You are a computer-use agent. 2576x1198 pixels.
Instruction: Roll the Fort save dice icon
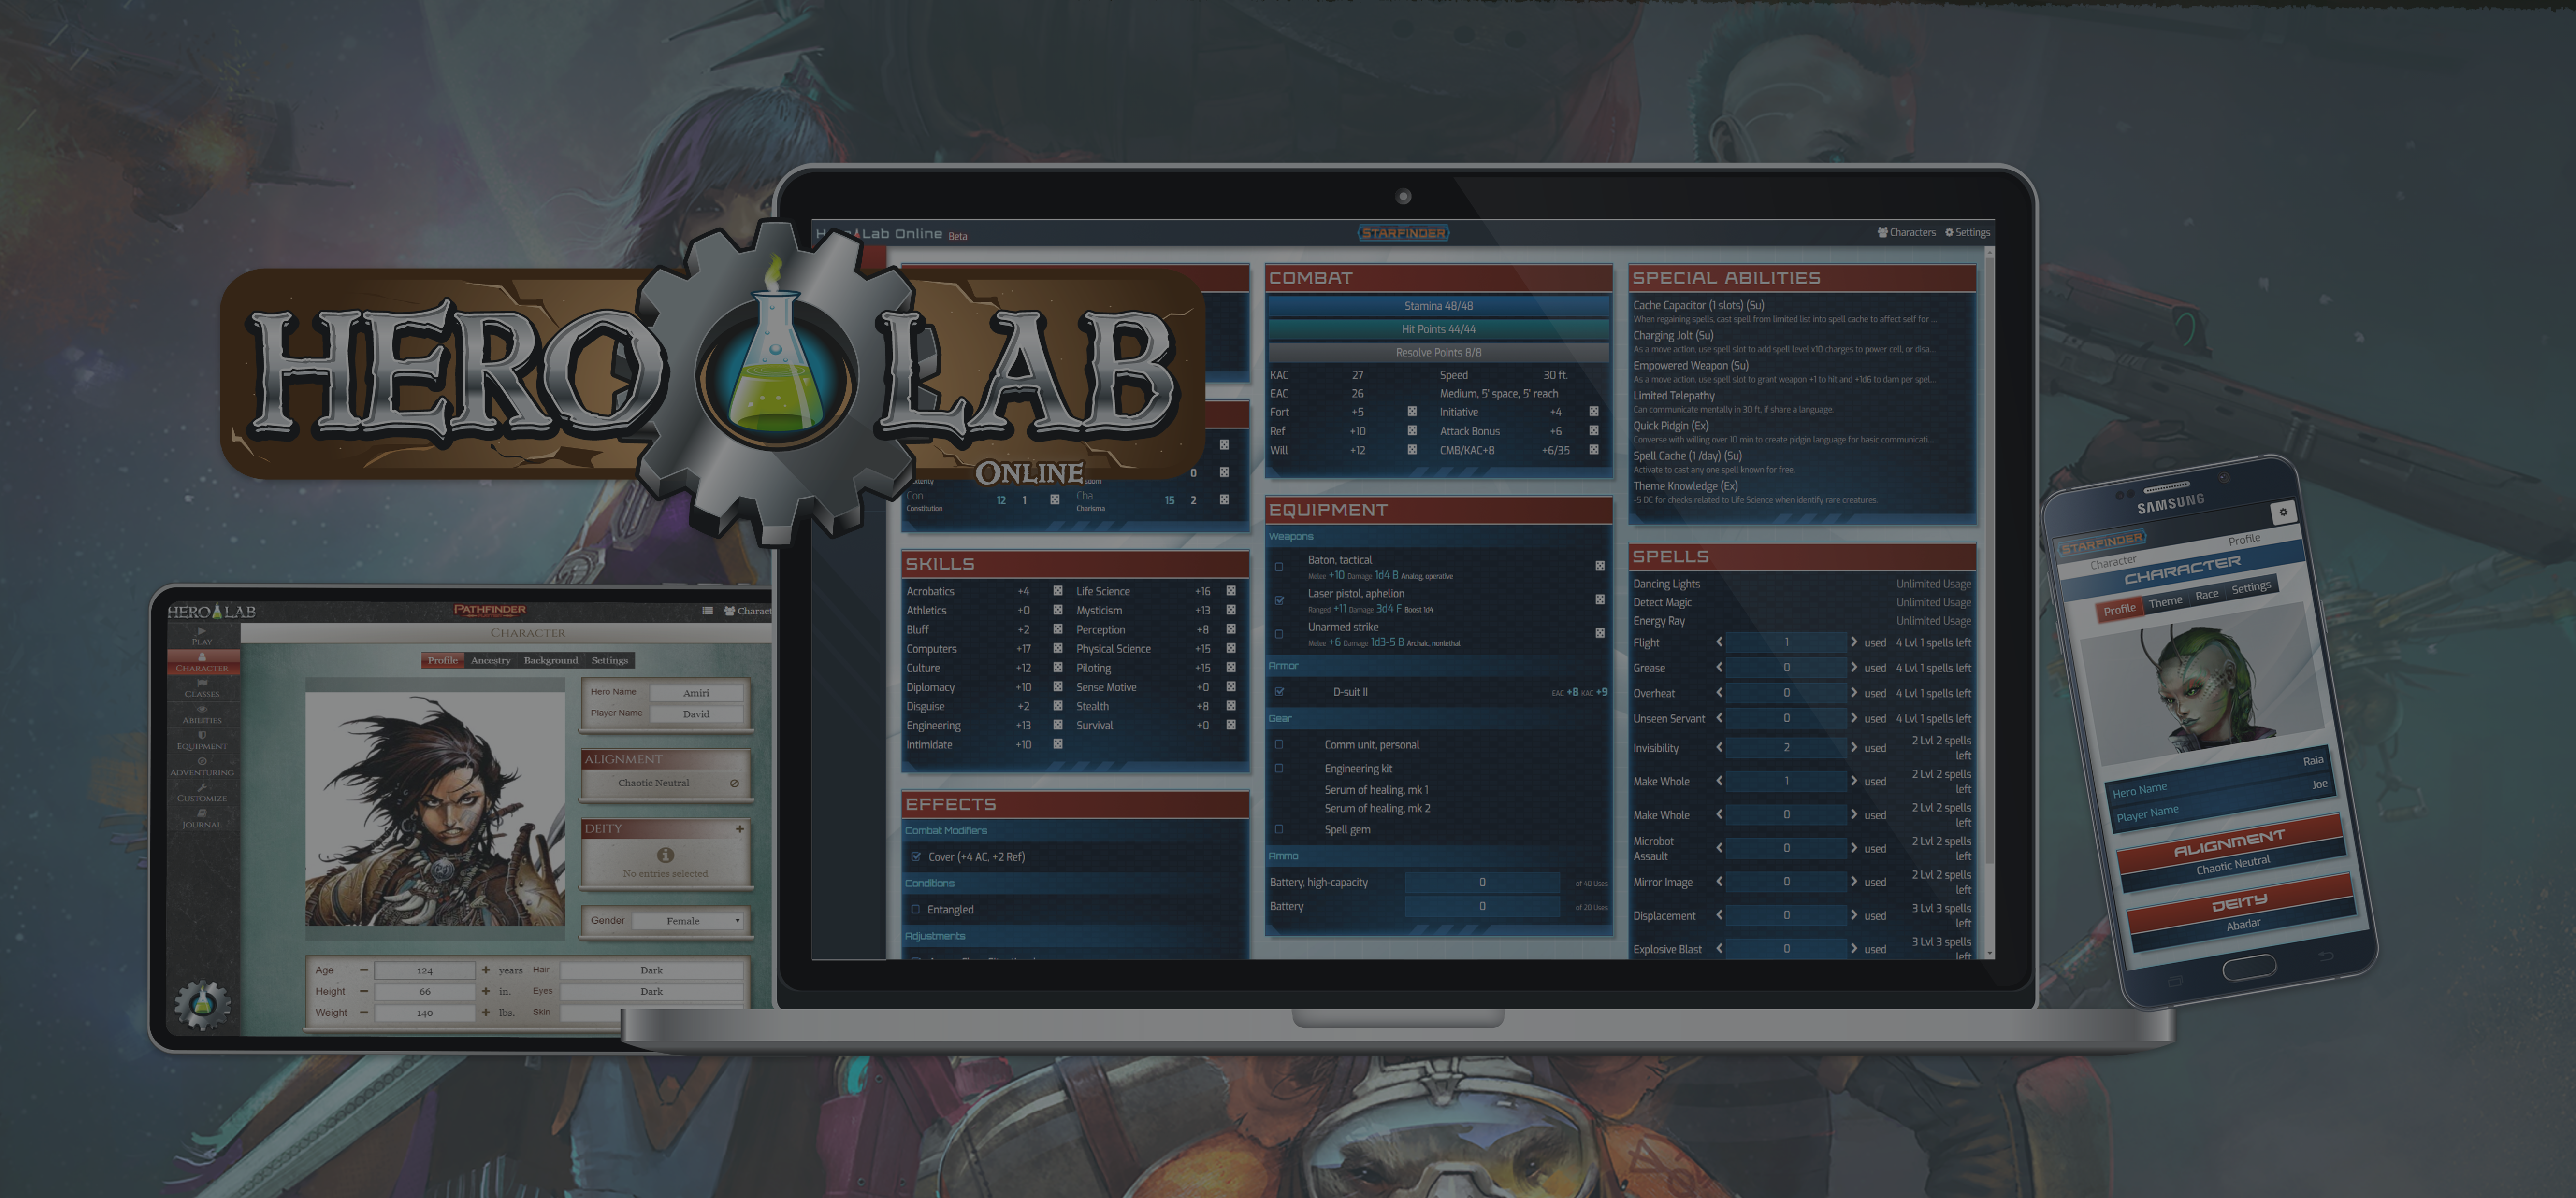point(1412,412)
